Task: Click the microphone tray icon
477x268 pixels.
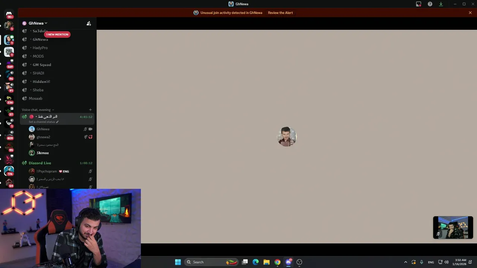Action: 421,262
